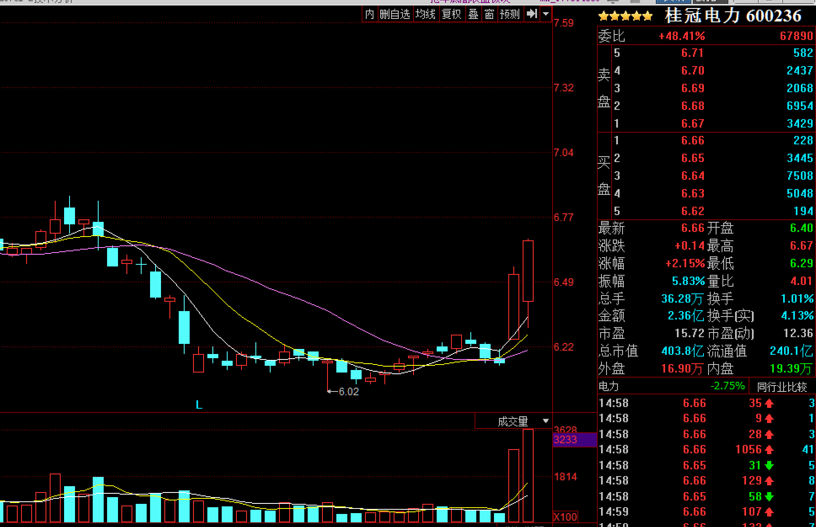
Task: Select buy level 3 price 6.64
Action: 693,176
